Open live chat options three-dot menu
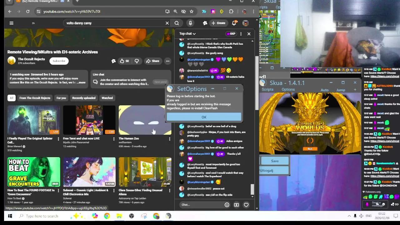The height and width of the screenshot is (225, 400). pyautogui.click(x=241, y=33)
